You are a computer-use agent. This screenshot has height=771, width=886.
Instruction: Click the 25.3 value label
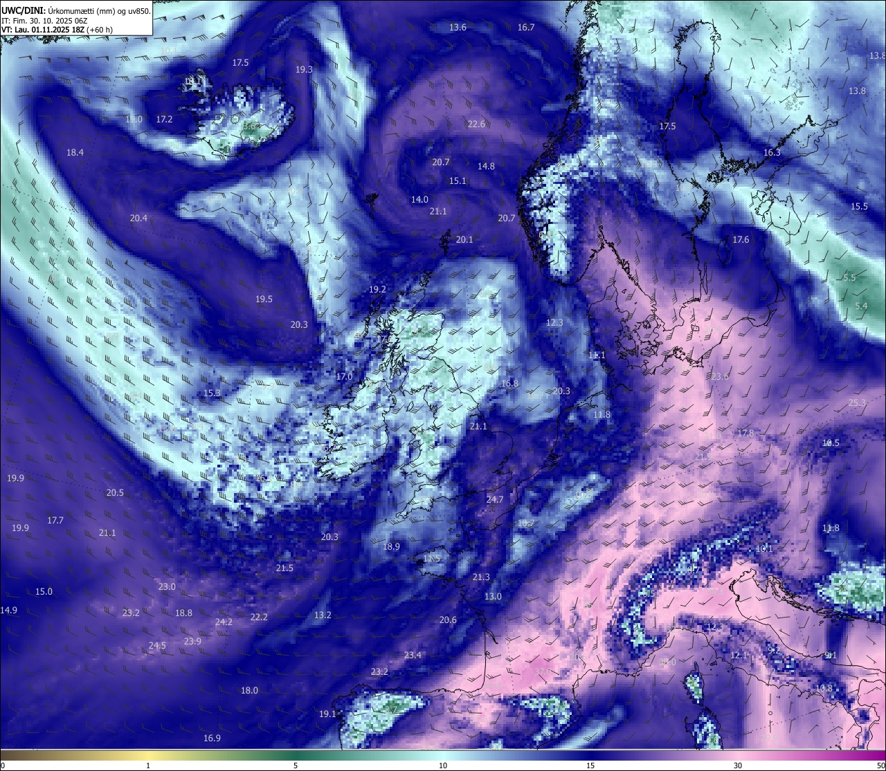(857, 403)
